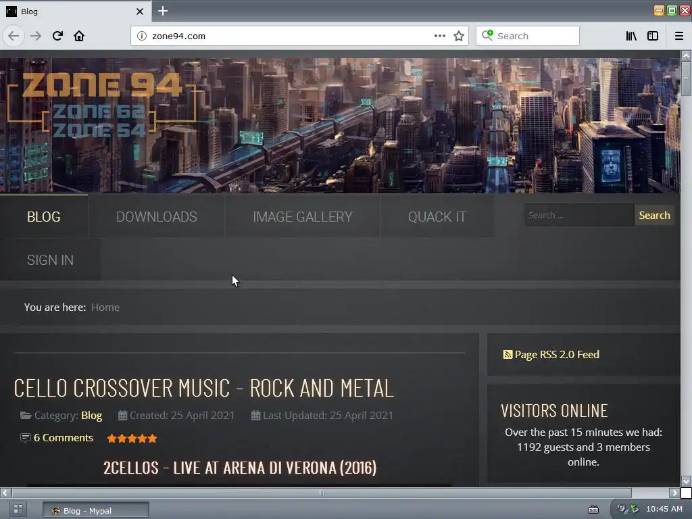Go forward with the forward arrow
The image size is (692, 519).
pos(36,36)
